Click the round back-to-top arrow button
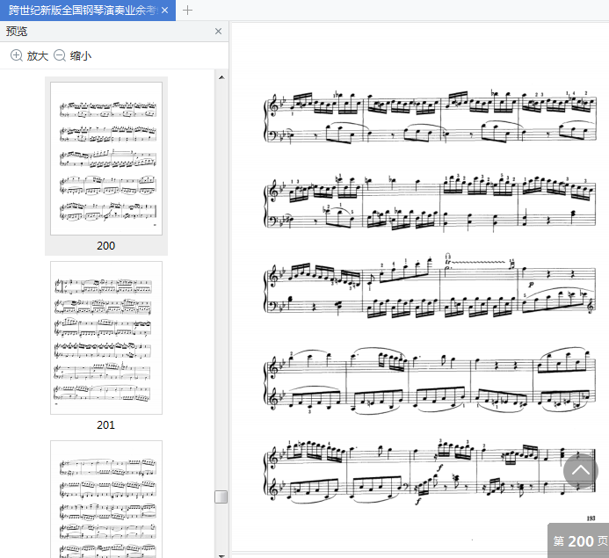 (x=581, y=471)
